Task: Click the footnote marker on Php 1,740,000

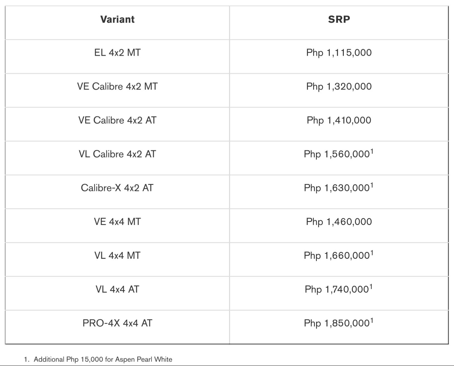Action: pyautogui.click(x=371, y=287)
